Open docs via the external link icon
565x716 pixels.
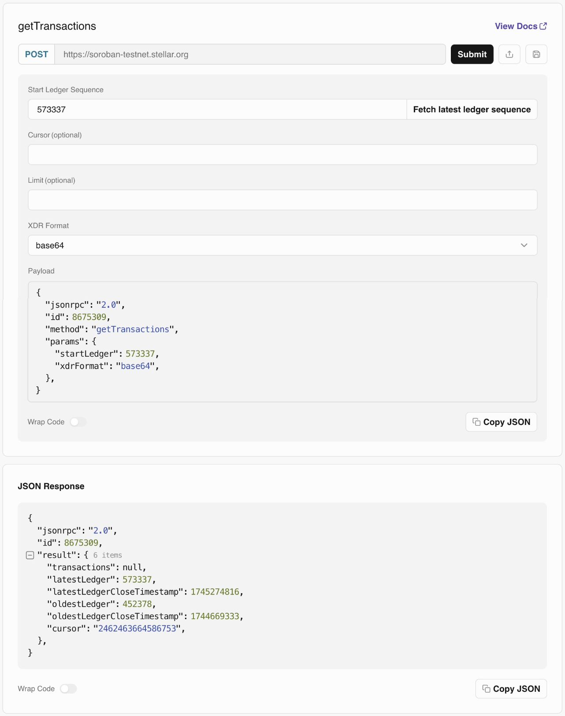click(543, 26)
